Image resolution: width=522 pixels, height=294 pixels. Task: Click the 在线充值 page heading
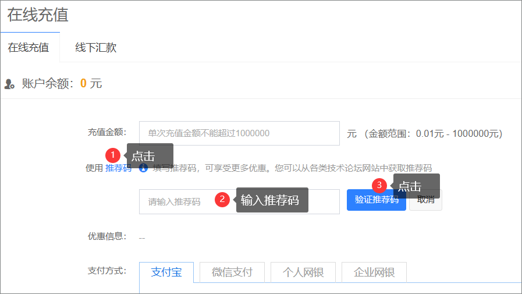pos(38,15)
